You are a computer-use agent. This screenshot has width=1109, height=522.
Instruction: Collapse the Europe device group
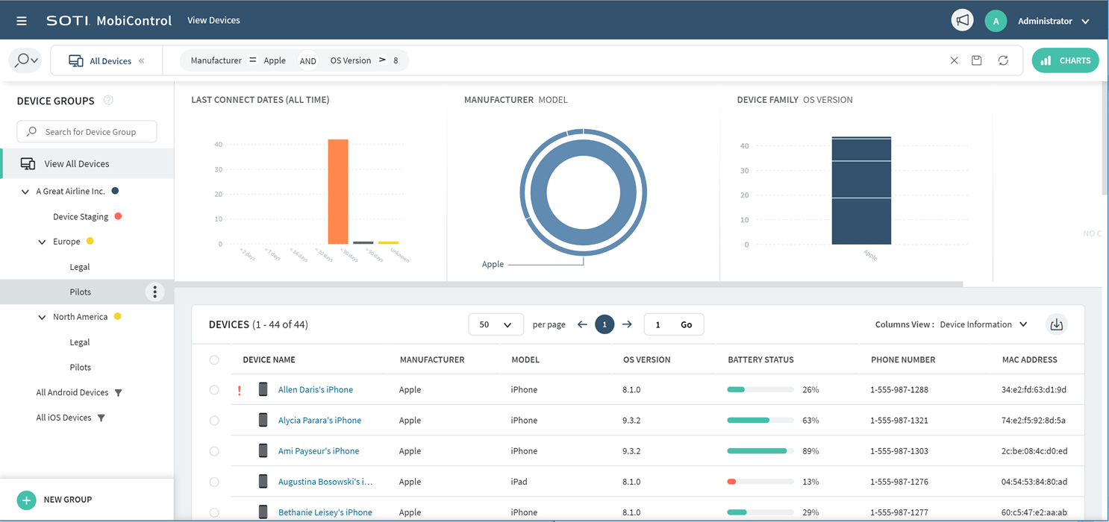(43, 242)
